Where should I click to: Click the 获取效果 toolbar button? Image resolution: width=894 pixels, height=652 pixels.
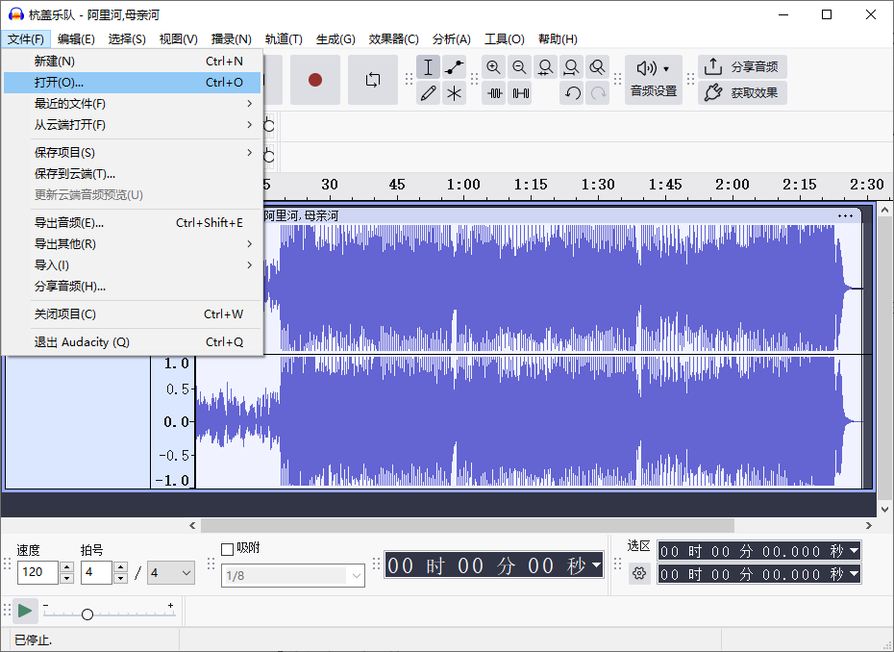pos(742,93)
